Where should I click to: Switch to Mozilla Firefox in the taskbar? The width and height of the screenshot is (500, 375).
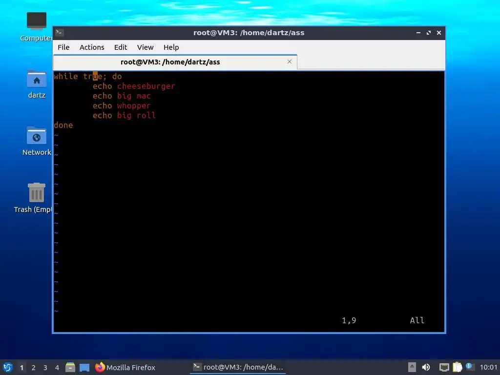(125, 367)
